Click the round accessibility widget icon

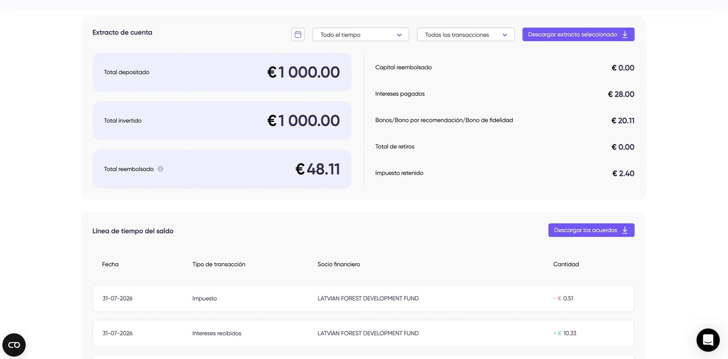pos(14,345)
